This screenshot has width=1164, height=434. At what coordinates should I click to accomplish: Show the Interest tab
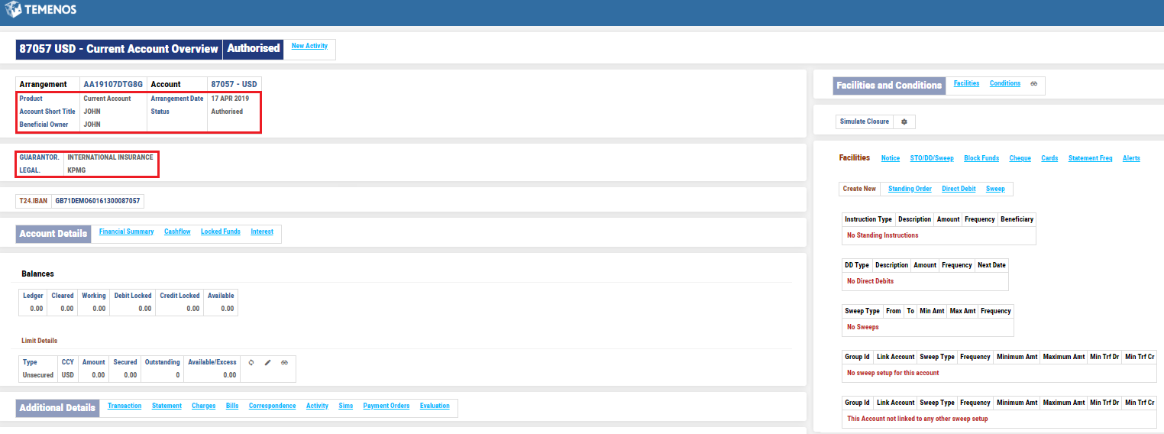point(262,232)
